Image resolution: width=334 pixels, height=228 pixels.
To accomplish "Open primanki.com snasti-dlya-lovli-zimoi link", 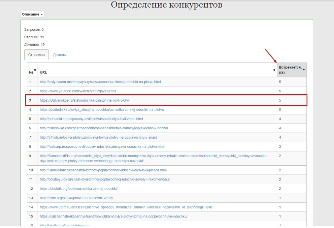I will [x=91, y=119].
